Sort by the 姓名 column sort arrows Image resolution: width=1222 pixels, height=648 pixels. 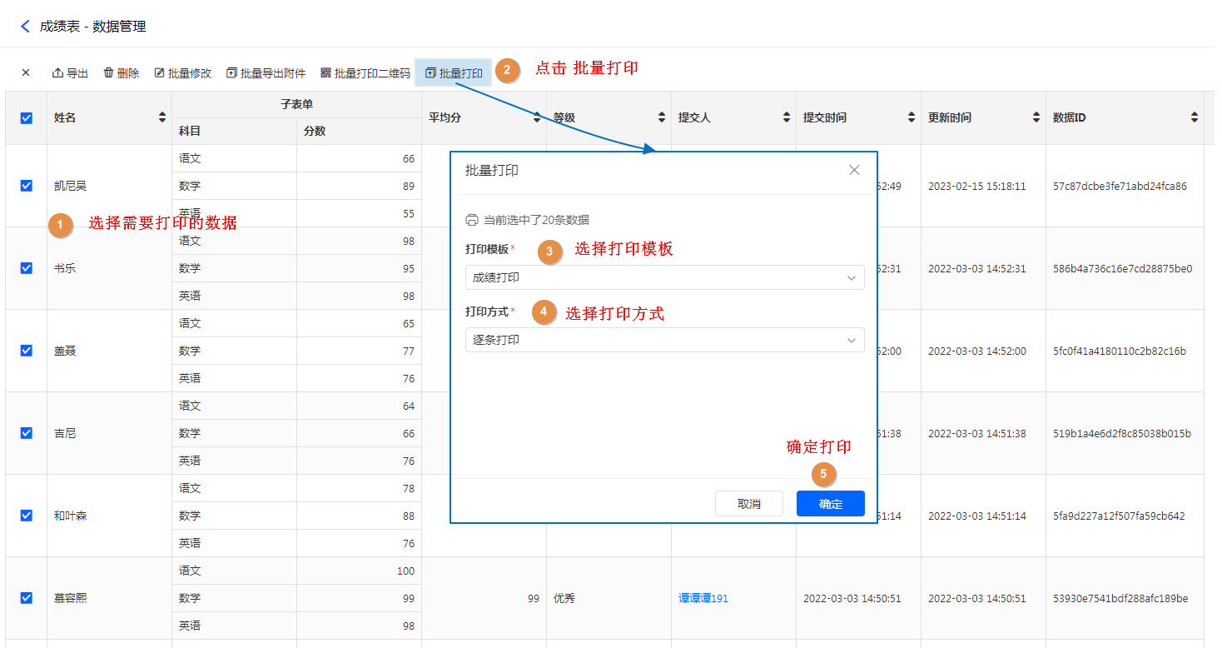[162, 118]
